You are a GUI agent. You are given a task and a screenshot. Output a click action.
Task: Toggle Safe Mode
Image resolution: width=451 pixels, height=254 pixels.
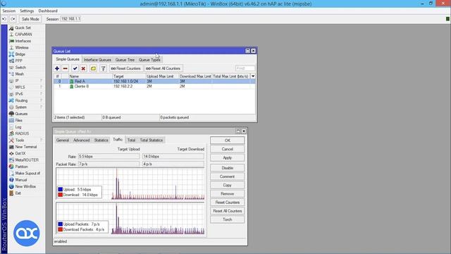click(30, 19)
